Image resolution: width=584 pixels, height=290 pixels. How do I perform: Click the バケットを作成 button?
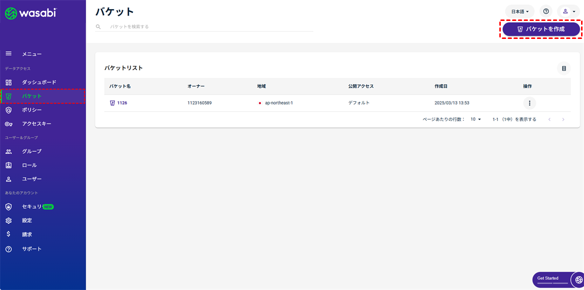pos(541,29)
